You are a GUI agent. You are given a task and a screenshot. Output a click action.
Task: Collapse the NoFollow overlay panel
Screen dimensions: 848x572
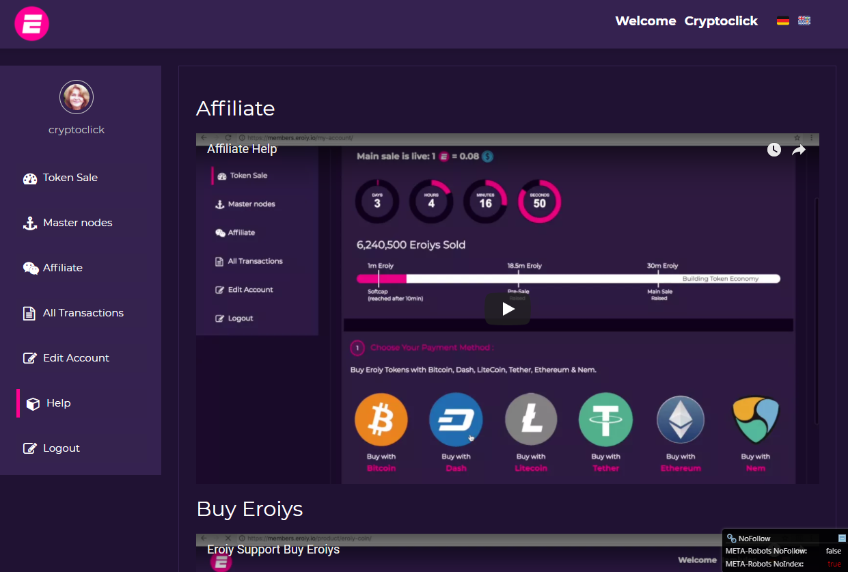tap(842, 539)
